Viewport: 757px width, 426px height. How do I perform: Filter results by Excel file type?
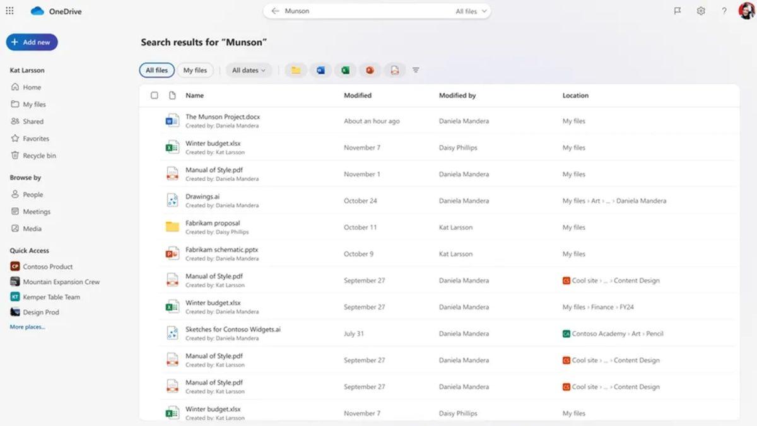(345, 70)
